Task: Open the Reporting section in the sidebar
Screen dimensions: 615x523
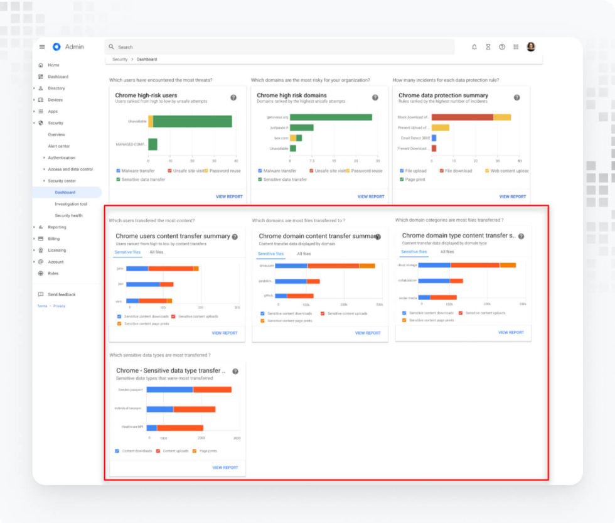Action: click(x=56, y=227)
